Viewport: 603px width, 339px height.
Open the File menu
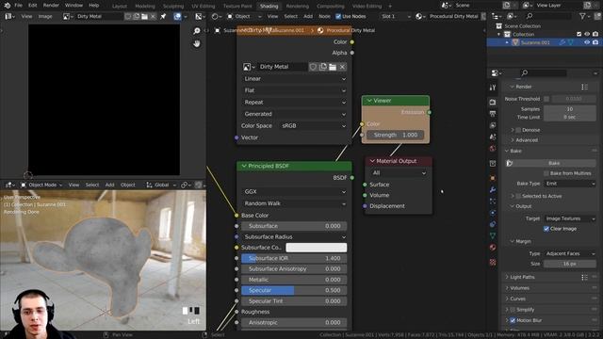pos(19,6)
